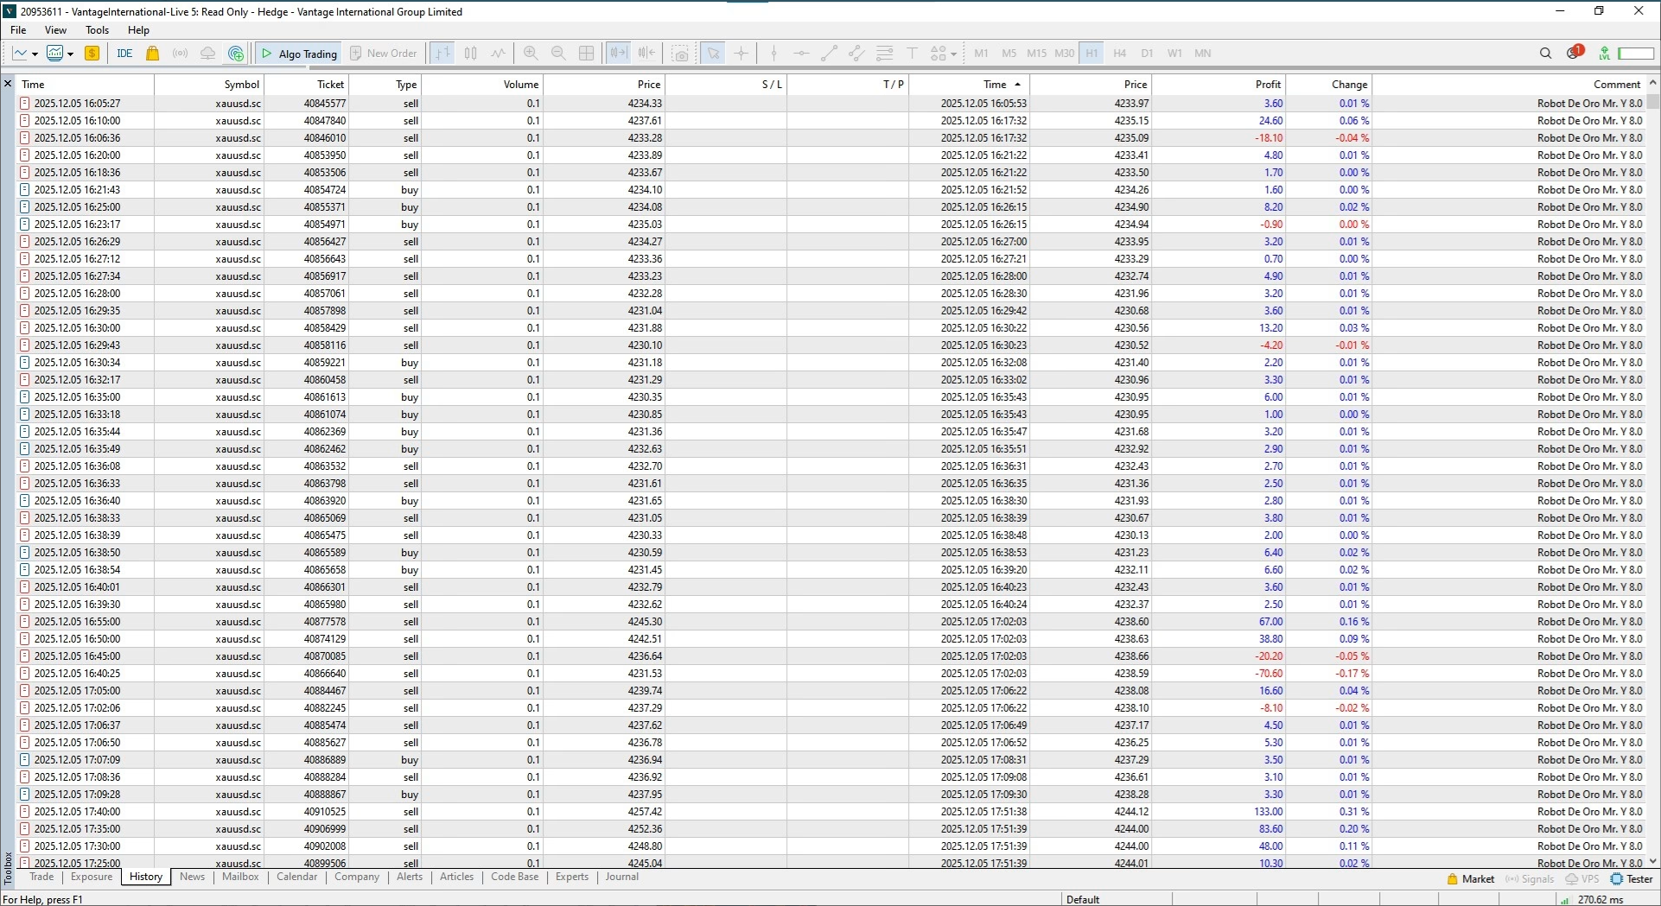Viewport: 1661px width, 906px height.
Task: Click the screenshot camera icon
Action: click(681, 54)
